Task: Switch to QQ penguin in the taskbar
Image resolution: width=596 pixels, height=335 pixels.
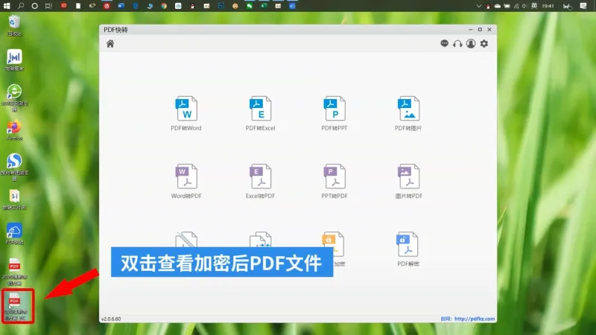Action: click(192, 6)
